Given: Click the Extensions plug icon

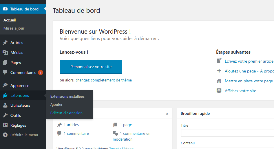Looking at the screenshot, I should [5, 95].
